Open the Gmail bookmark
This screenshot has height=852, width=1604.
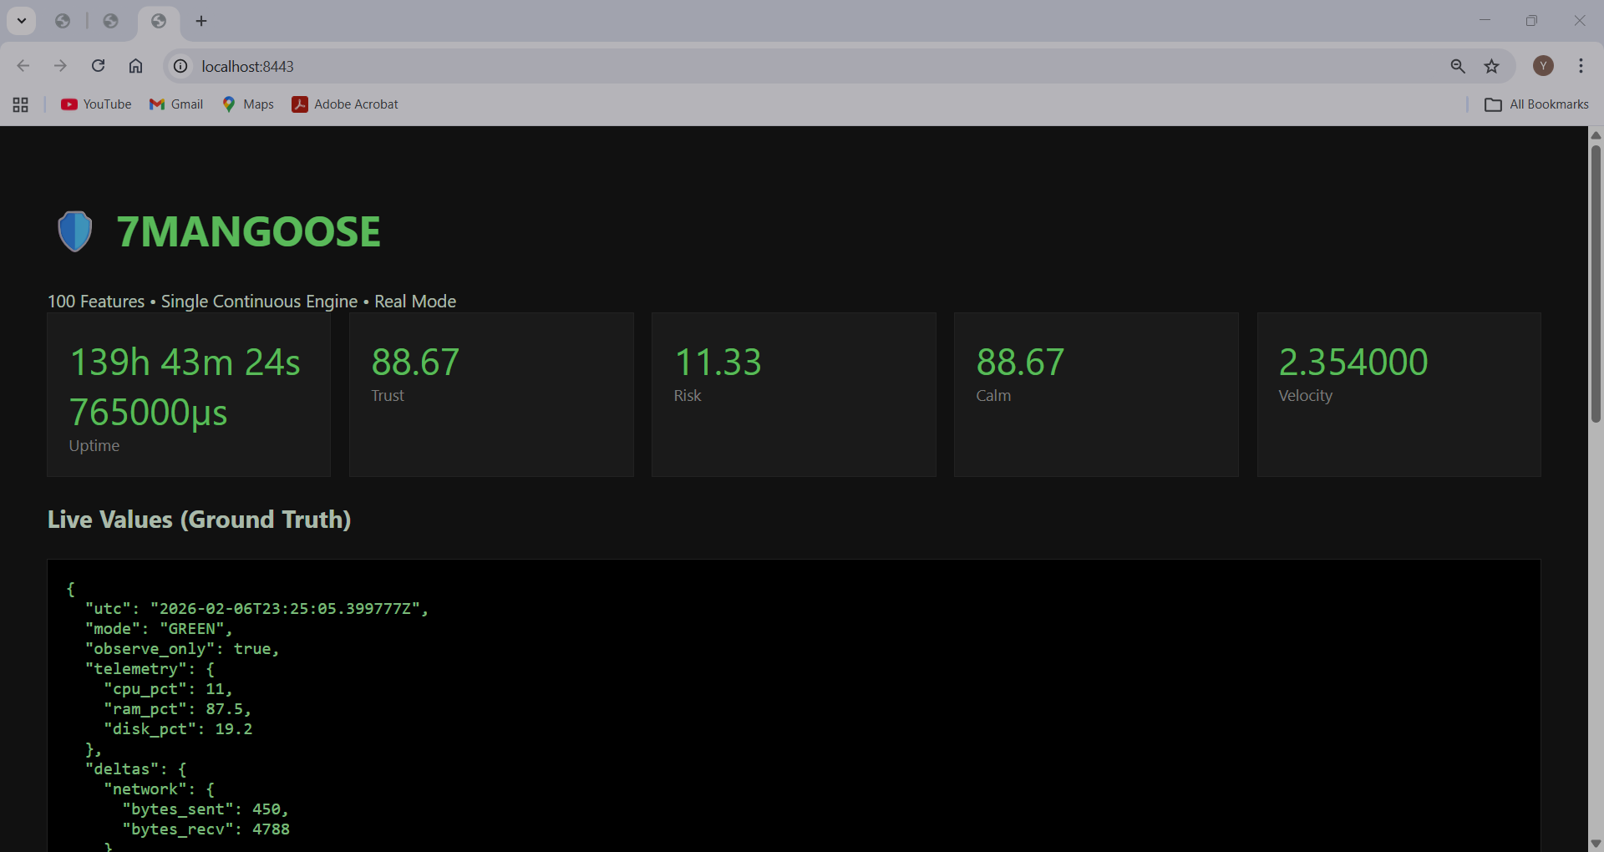pos(176,104)
